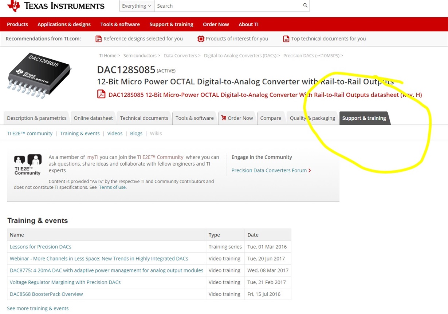Click the Name column header
448x314 pixels.
pyautogui.click(x=106, y=235)
